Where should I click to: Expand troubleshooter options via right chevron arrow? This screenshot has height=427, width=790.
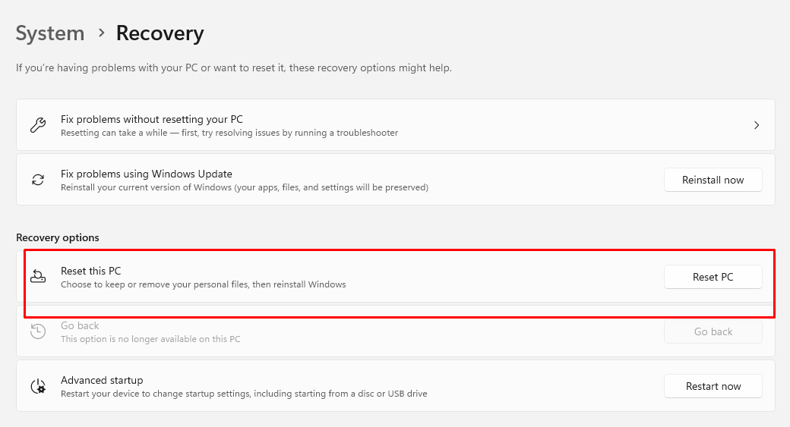pyautogui.click(x=756, y=125)
